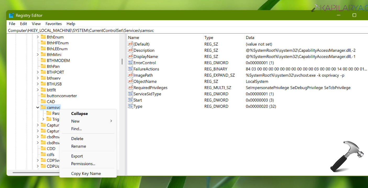Click the buttonconverter folder icon in tree

click(x=43, y=96)
